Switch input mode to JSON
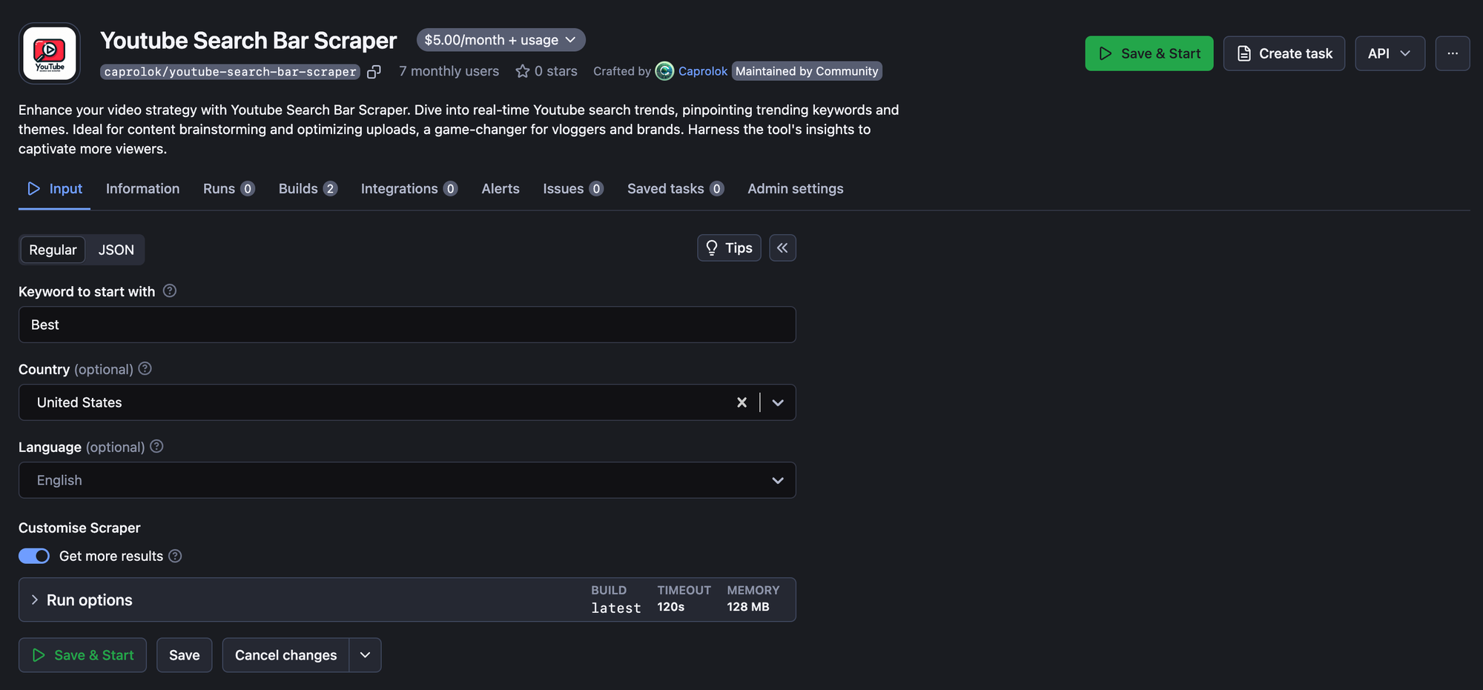 click(x=115, y=250)
